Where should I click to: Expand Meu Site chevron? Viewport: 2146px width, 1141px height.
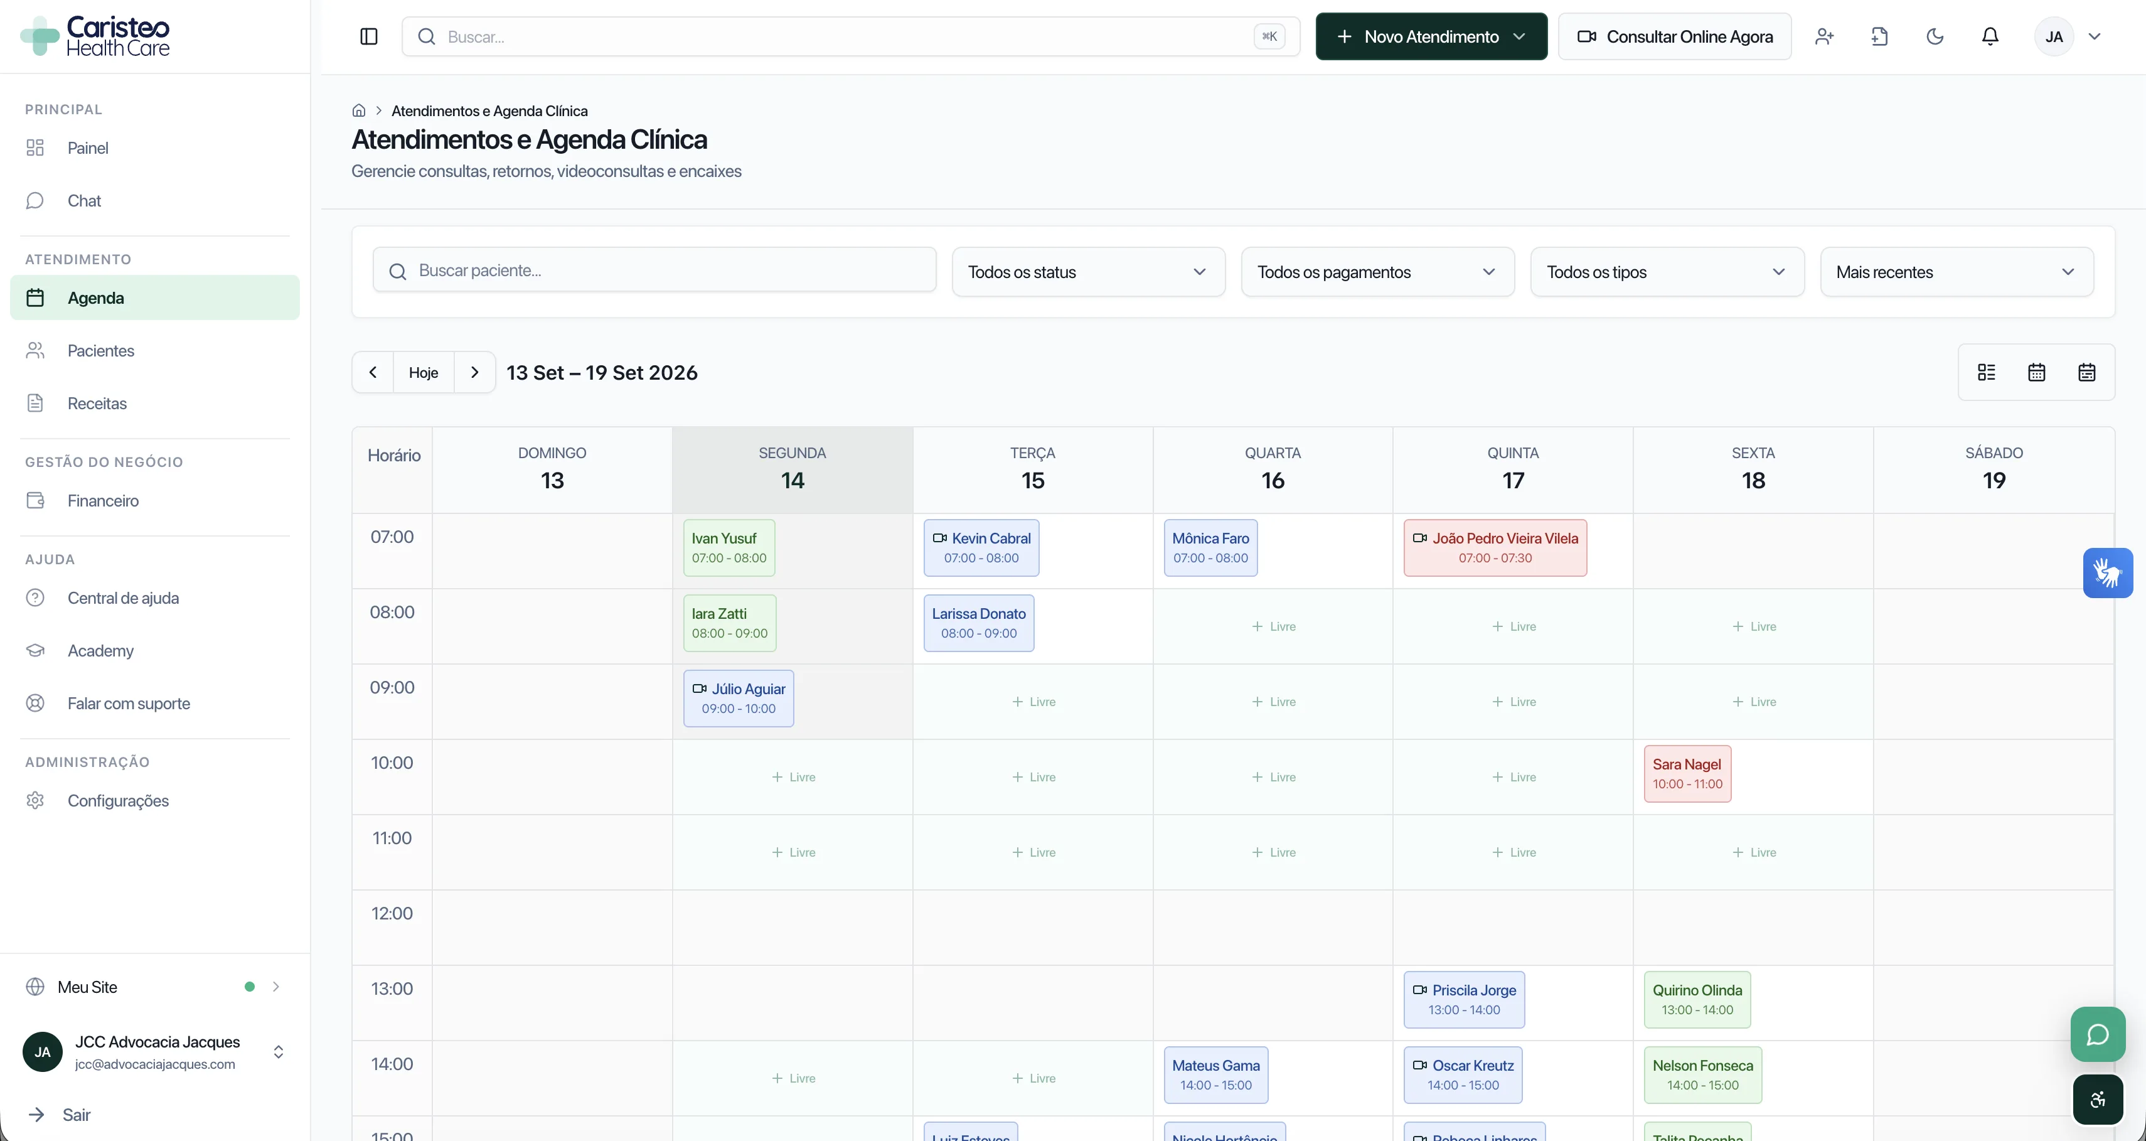tap(275, 987)
